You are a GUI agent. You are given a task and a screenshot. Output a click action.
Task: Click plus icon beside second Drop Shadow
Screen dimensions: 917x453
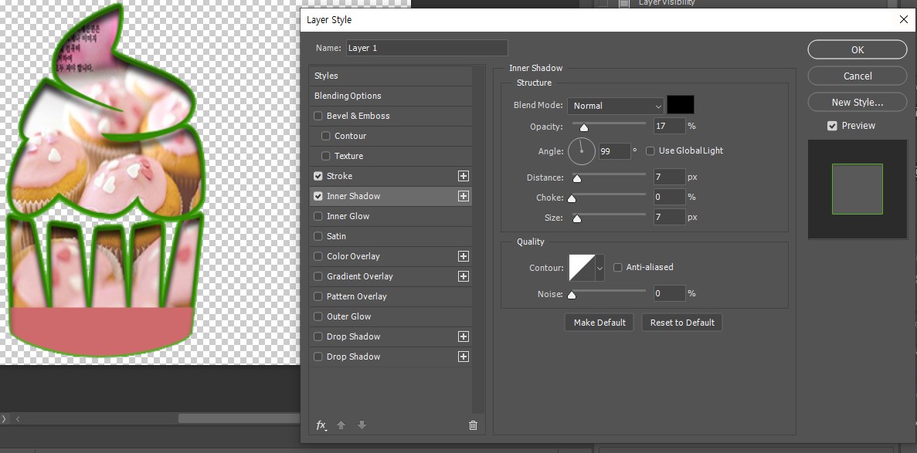coord(464,357)
